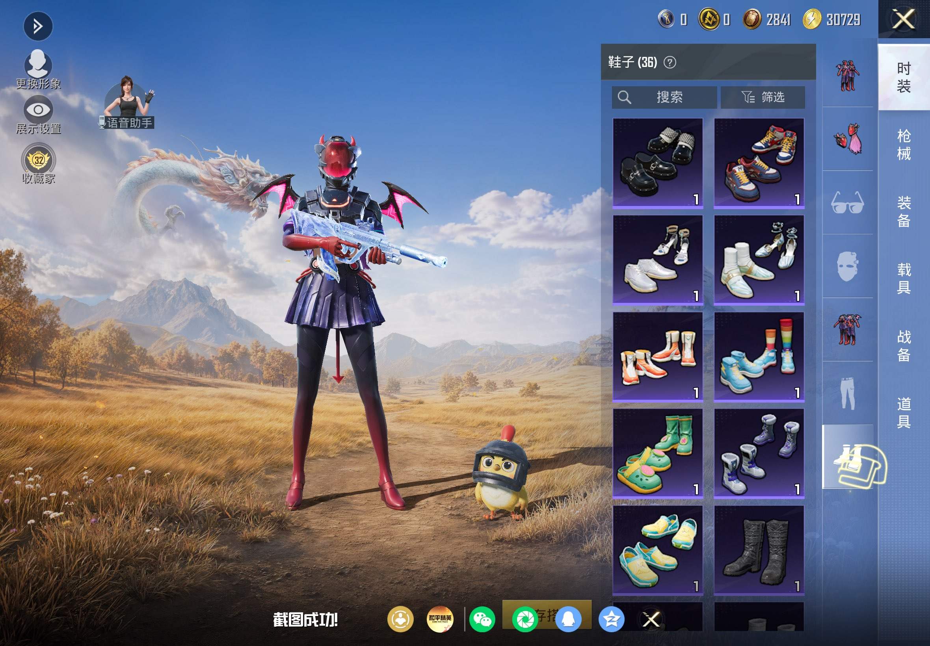The image size is (930, 646).
Task: Select the yellow and teal sneakers thumbnail
Action: (658, 550)
